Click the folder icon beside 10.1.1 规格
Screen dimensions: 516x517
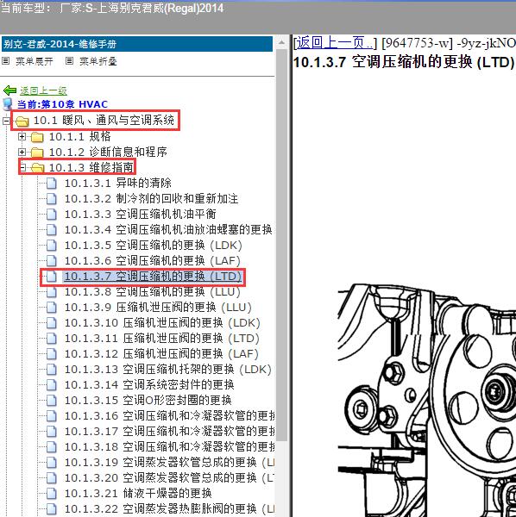(x=37, y=136)
